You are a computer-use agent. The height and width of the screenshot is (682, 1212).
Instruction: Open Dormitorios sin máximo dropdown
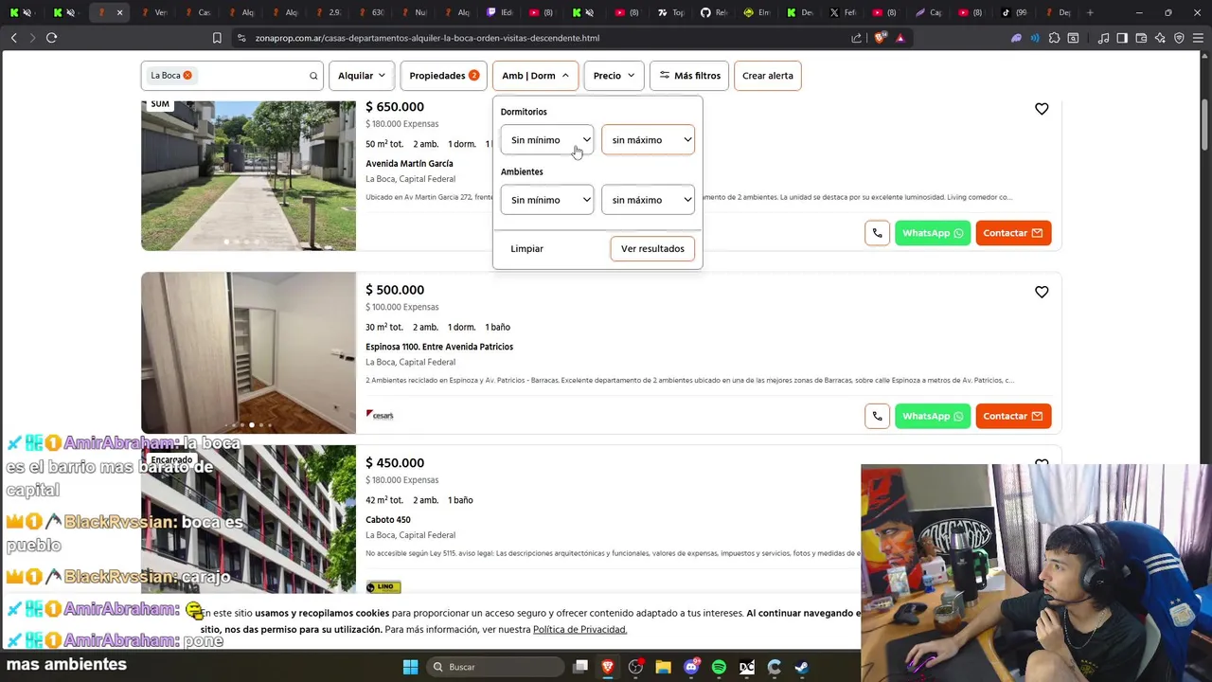click(648, 140)
